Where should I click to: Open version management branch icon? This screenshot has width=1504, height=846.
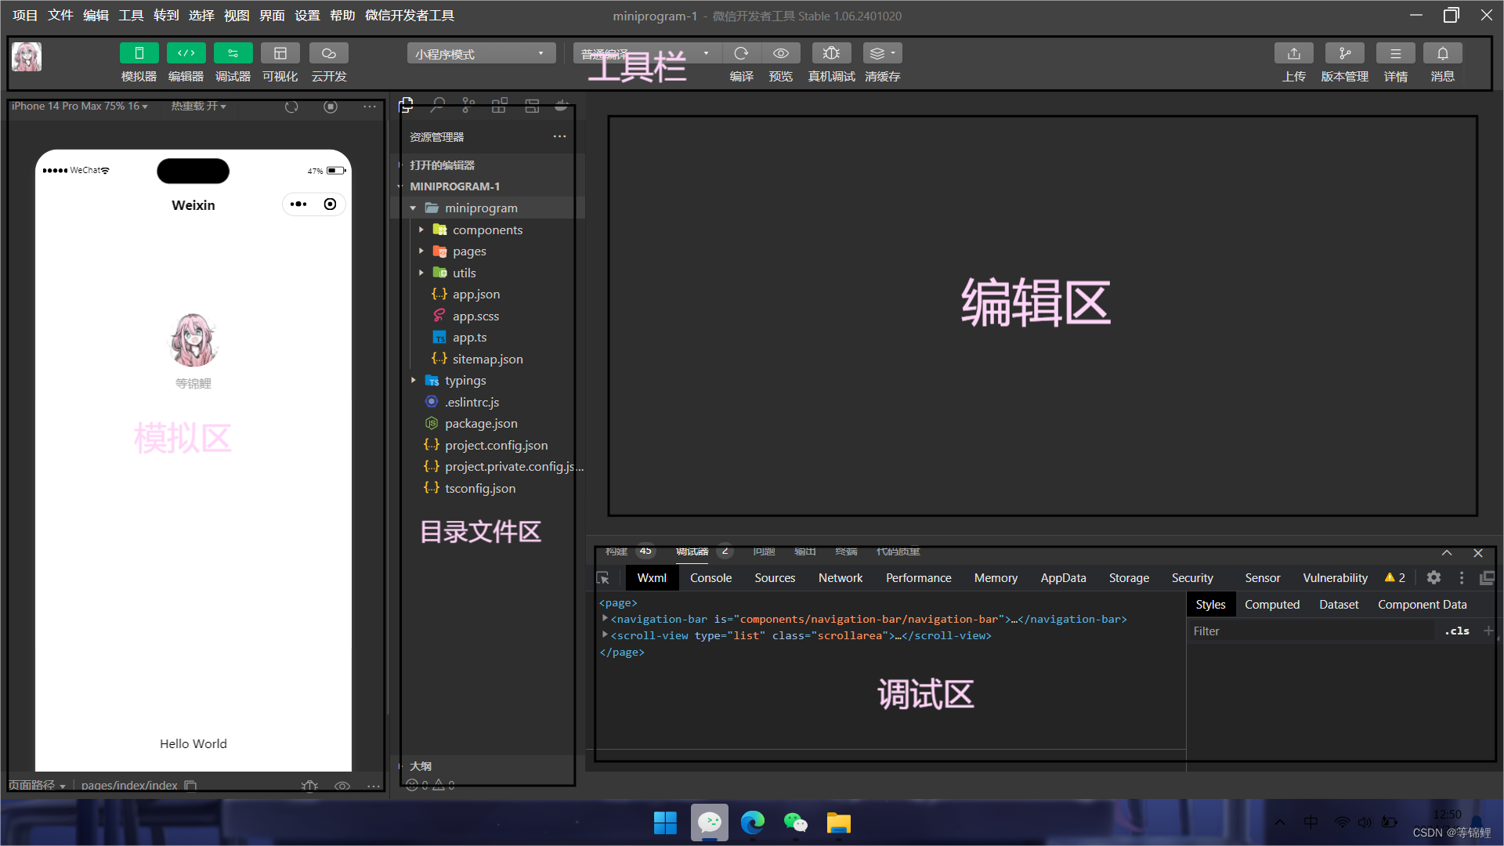pos(1344,53)
